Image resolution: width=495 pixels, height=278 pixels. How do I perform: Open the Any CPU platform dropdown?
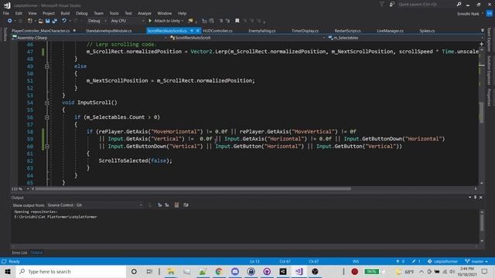tap(128, 21)
